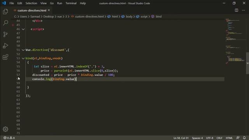Collapse the Vue.directive fold at line 51
The height and width of the screenshot is (140, 249).
coord(23,50)
